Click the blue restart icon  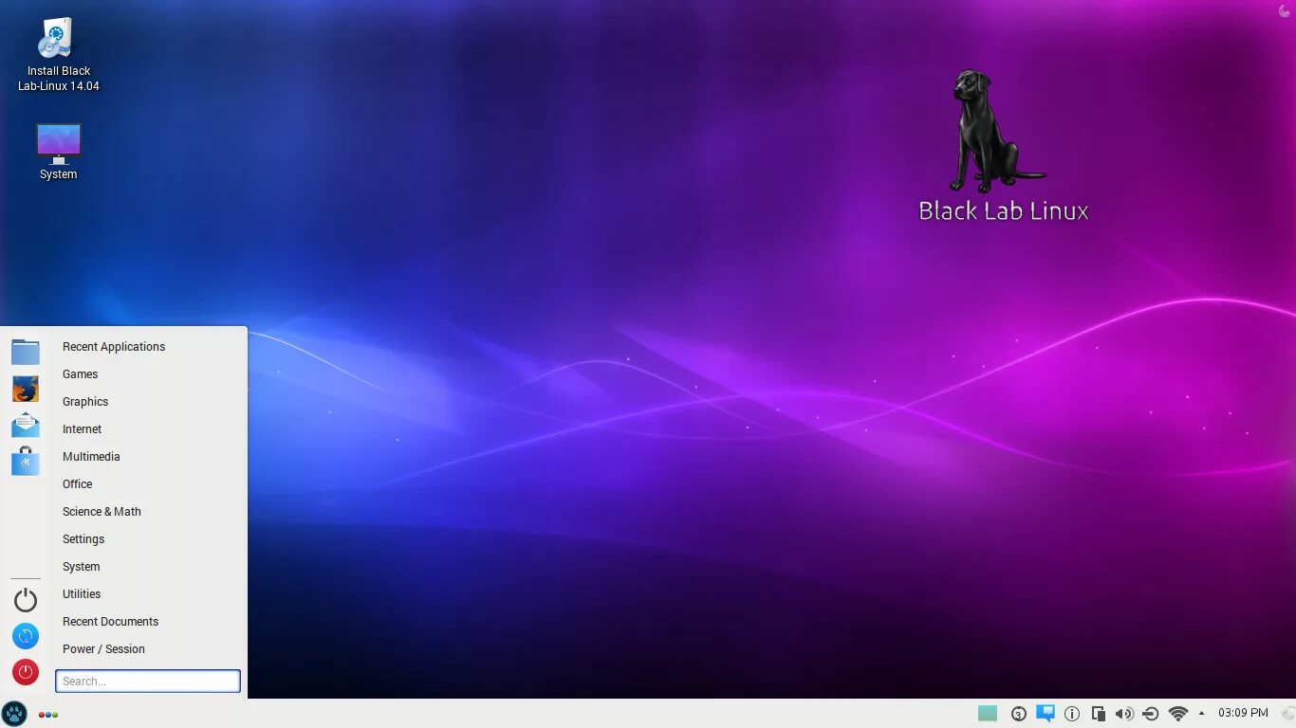point(26,636)
